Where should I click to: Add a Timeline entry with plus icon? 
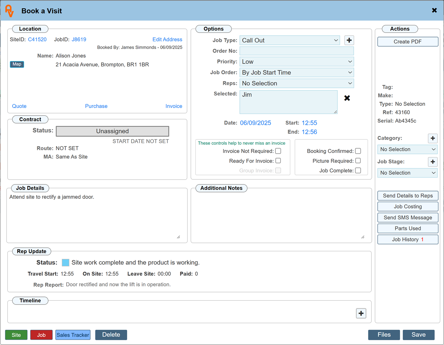[x=361, y=313]
